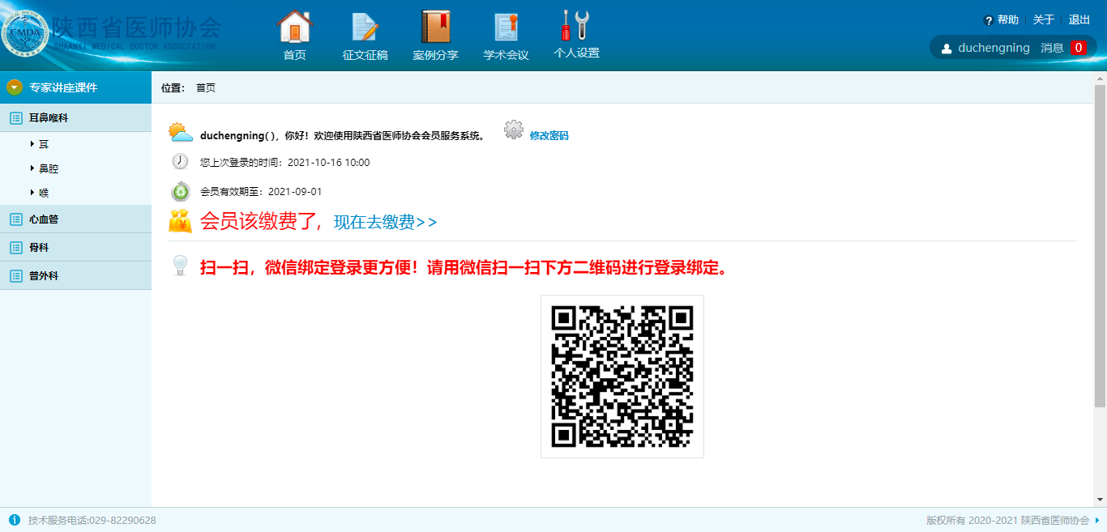The image size is (1107, 532).
Task: Click the scrollbar down arrow
Action: (x=1101, y=500)
